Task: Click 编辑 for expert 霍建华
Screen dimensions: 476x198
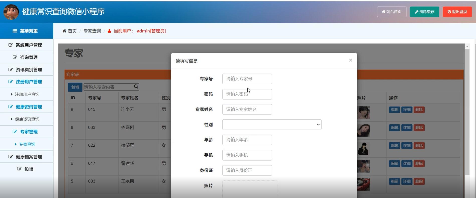Action: (395, 163)
